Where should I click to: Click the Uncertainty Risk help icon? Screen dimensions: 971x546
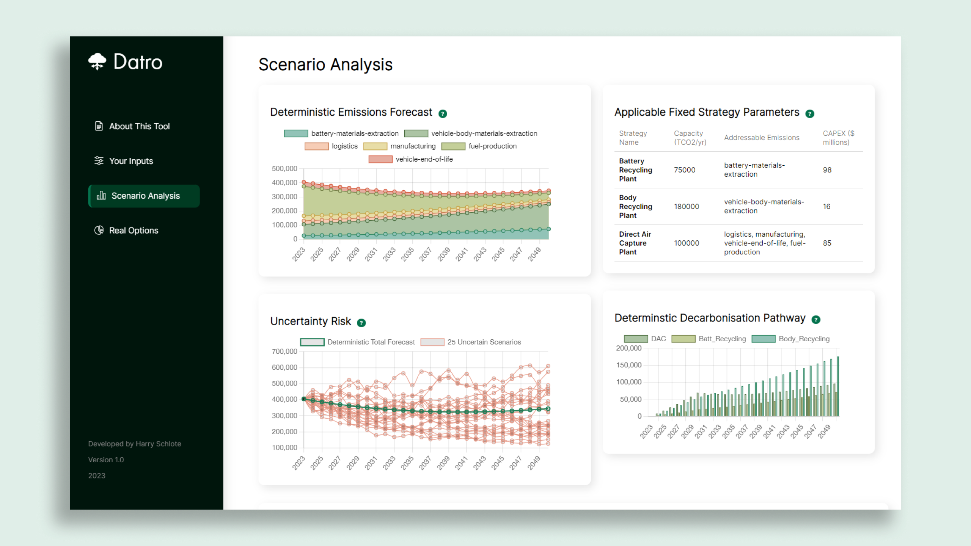[x=361, y=323]
